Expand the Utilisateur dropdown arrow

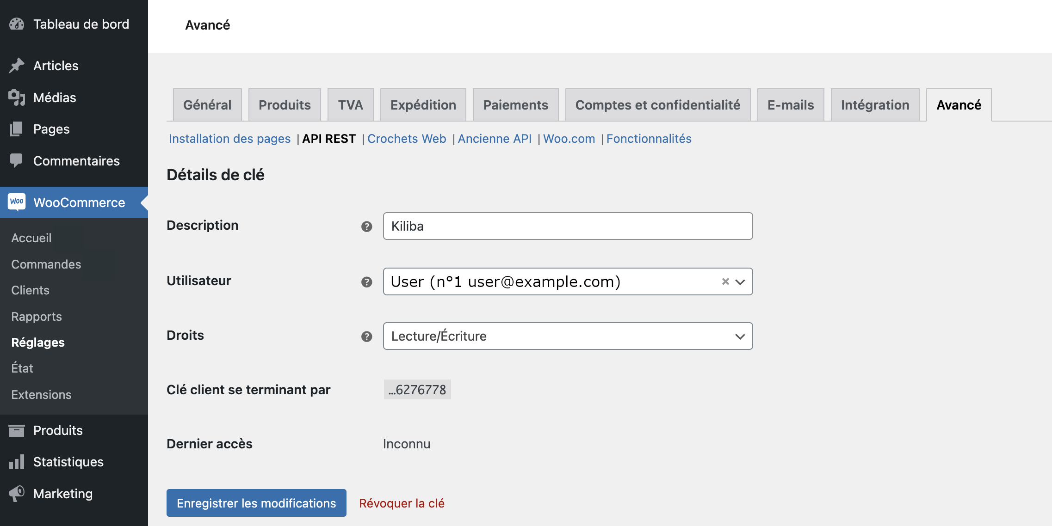pos(740,282)
